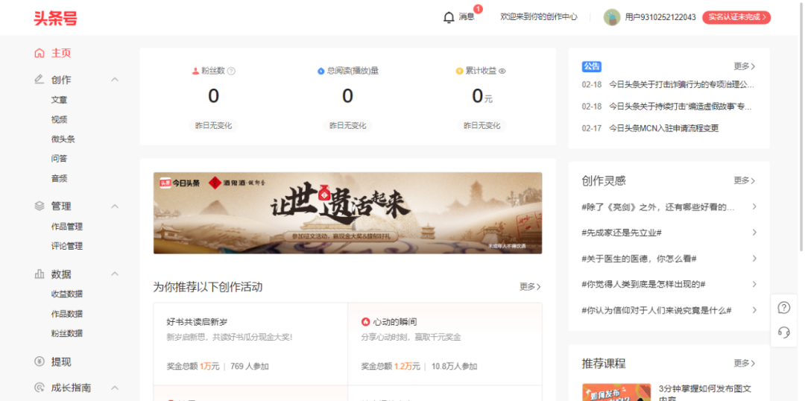
Task: Click the 主页 home icon
Action: point(39,53)
